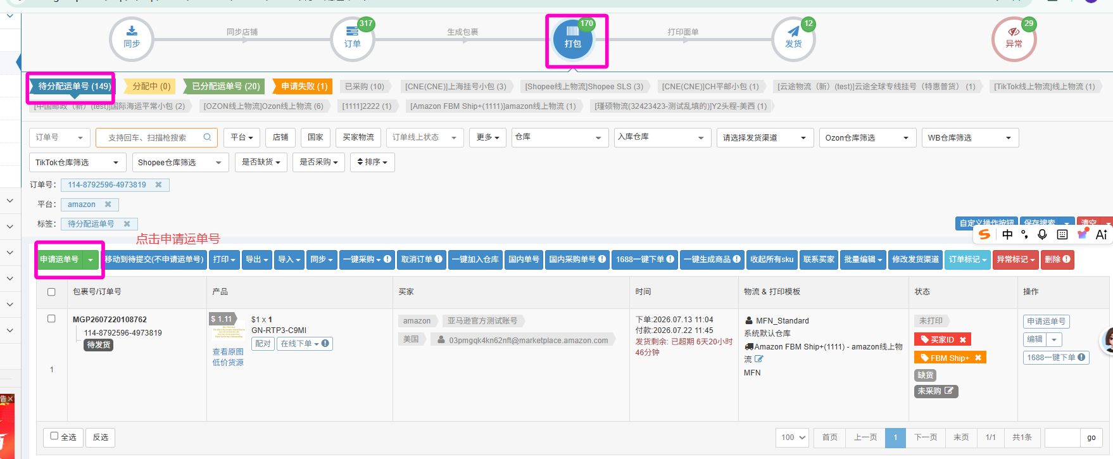
Task: Open the input method skin box icon
Action: click(x=1083, y=234)
